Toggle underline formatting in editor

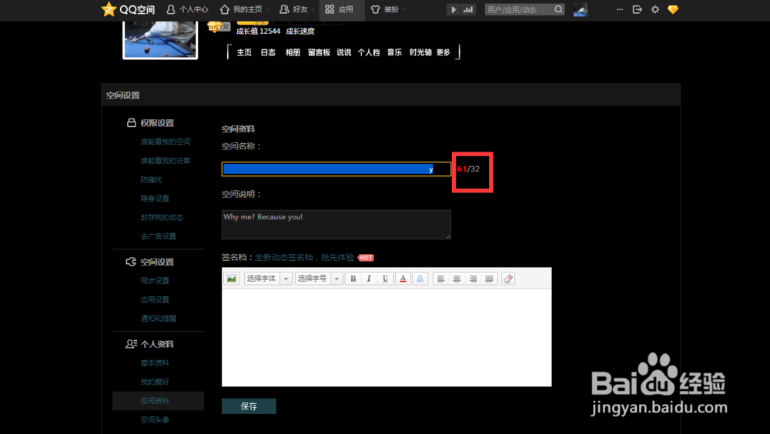[x=385, y=279]
